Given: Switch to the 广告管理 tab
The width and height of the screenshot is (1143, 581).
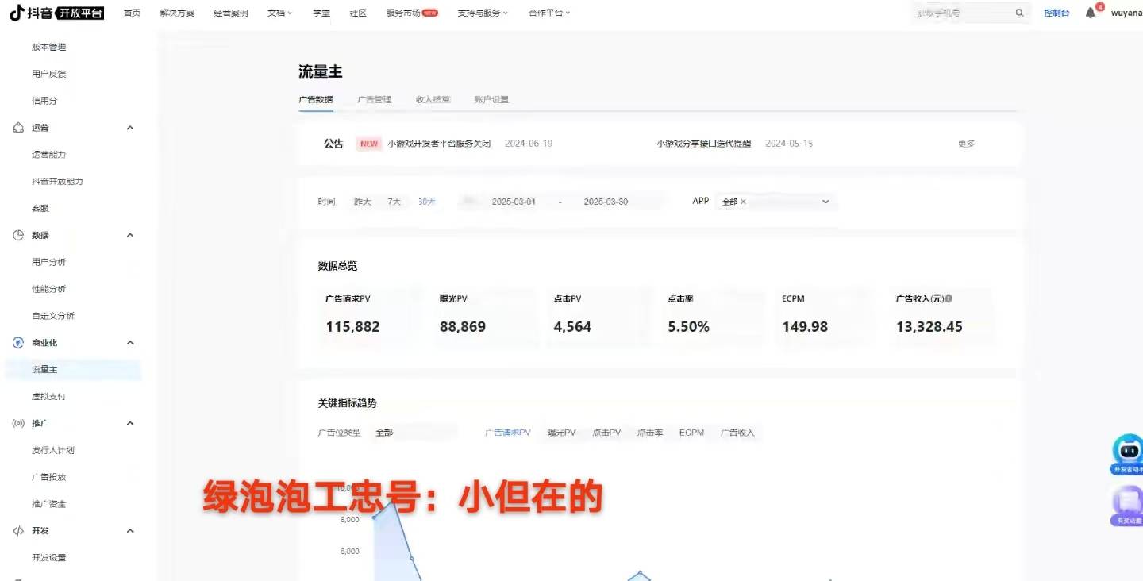Looking at the screenshot, I should (374, 99).
